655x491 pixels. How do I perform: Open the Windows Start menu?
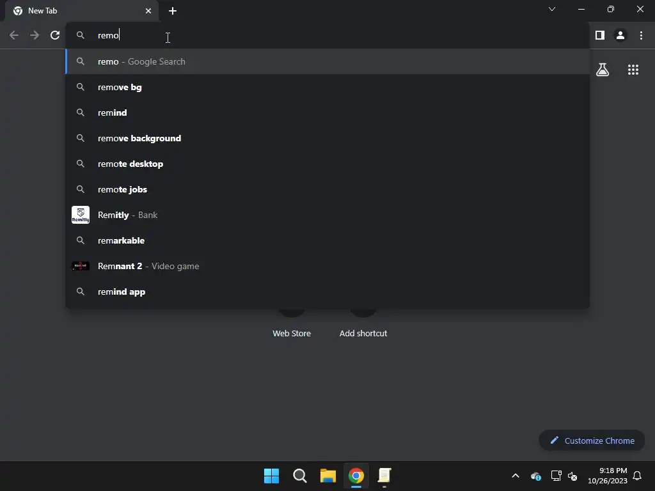coord(271,476)
